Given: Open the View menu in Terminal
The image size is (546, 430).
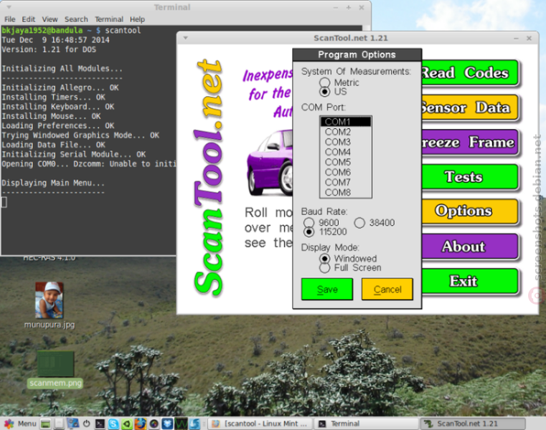Looking at the screenshot, I should point(50,19).
